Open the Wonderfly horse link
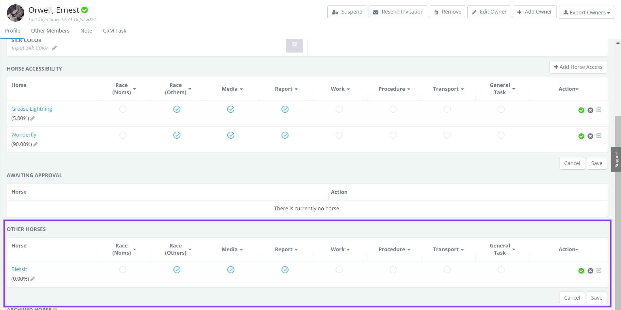Screen dimensions: 621x310 (24, 135)
